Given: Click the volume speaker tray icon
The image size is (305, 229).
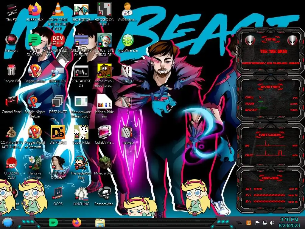Looking at the screenshot, I should 272,222.
